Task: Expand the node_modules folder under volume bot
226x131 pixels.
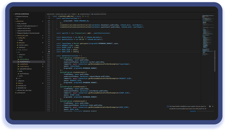Action: (x=22, y=23)
